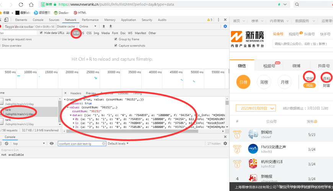Open the FM93交通之声 account avatar
The image size is (333, 191).
click(253, 149)
